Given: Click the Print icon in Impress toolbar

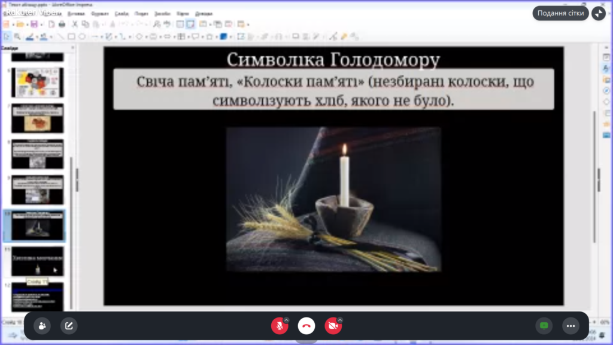Looking at the screenshot, I should [62, 24].
